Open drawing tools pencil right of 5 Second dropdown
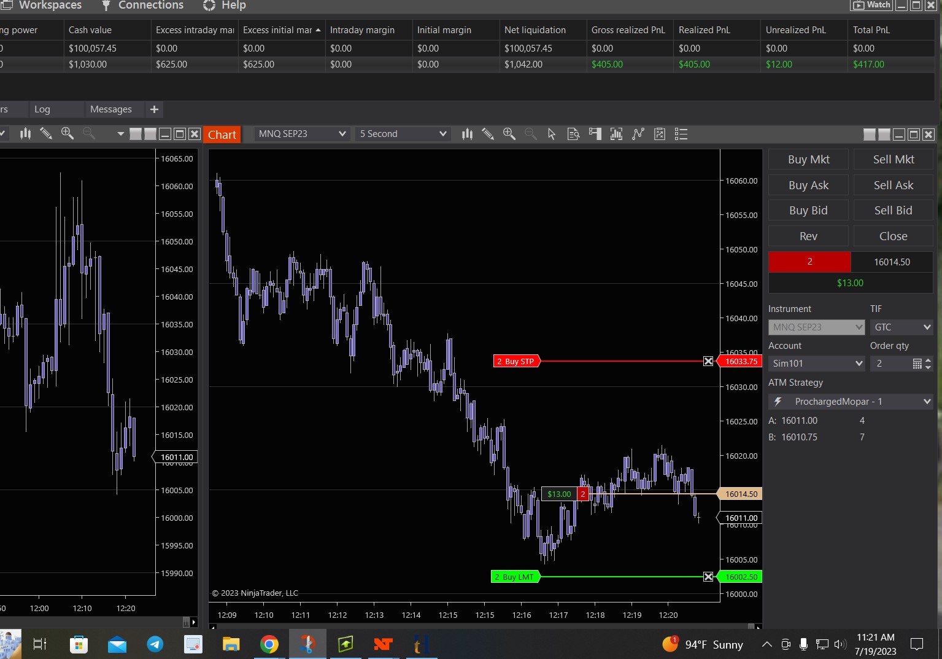942x659 pixels. 488,134
